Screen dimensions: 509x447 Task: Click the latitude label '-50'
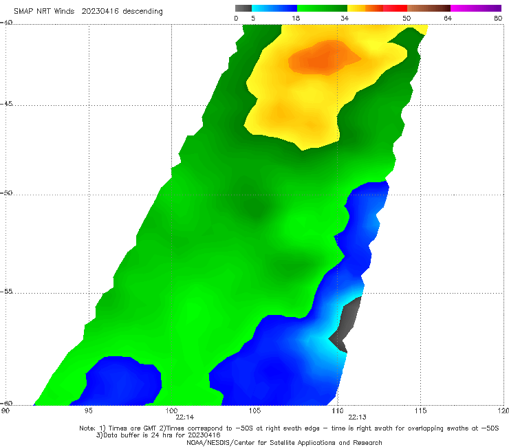6,193
